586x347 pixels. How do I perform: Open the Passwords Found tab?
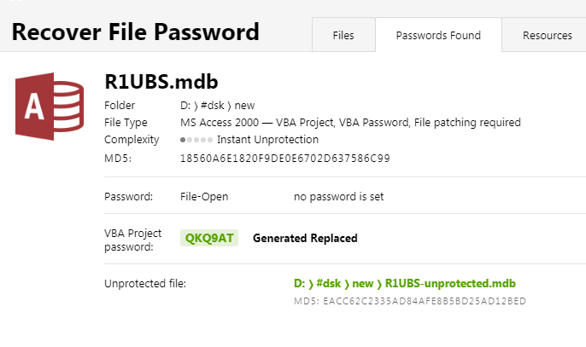(x=438, y=36)
